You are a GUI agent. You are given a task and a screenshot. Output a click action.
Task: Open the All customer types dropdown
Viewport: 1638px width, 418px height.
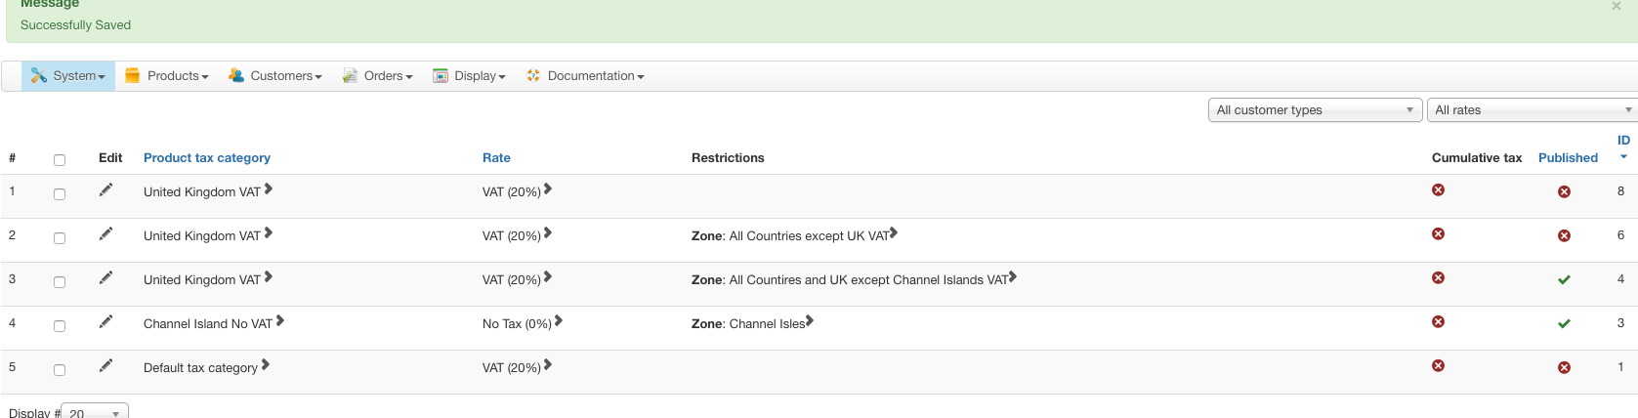(1315, 110)
